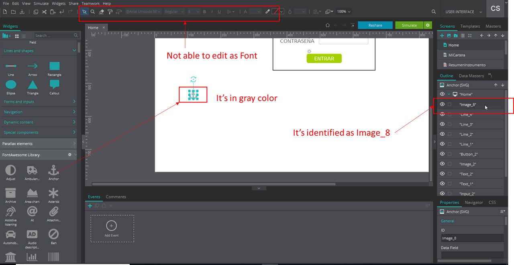This screenshot has height=265, width=514.
Task: Select the Callout shape widget
Action: (54, 85)
